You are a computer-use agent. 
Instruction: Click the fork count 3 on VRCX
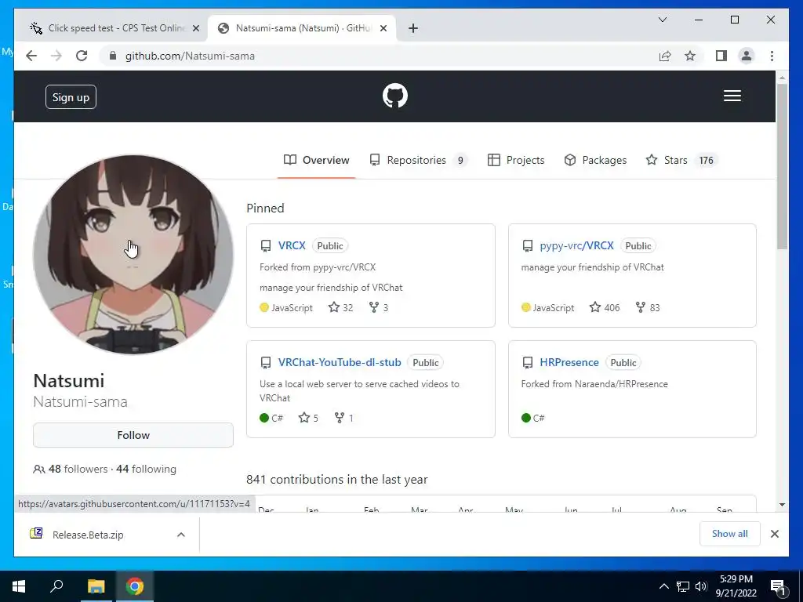[379, 307]
